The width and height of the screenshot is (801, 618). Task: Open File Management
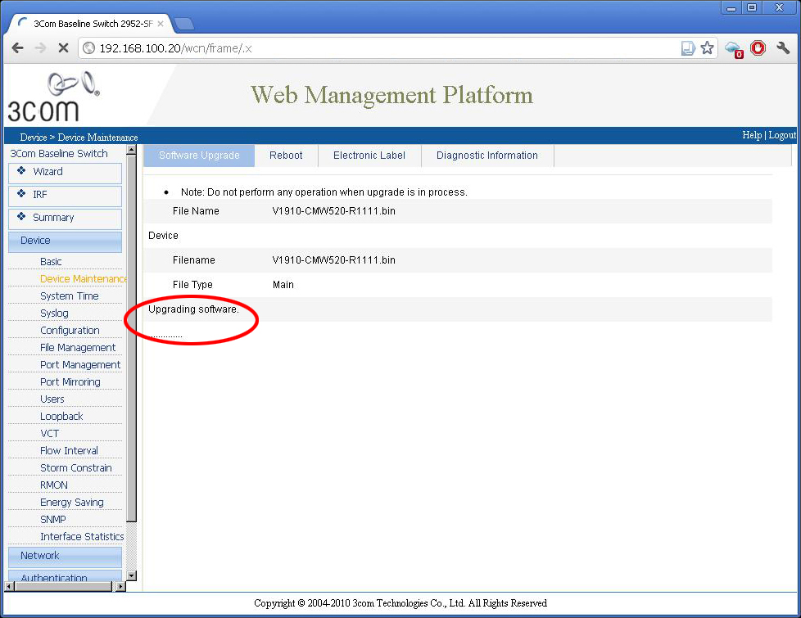[78, 348]
